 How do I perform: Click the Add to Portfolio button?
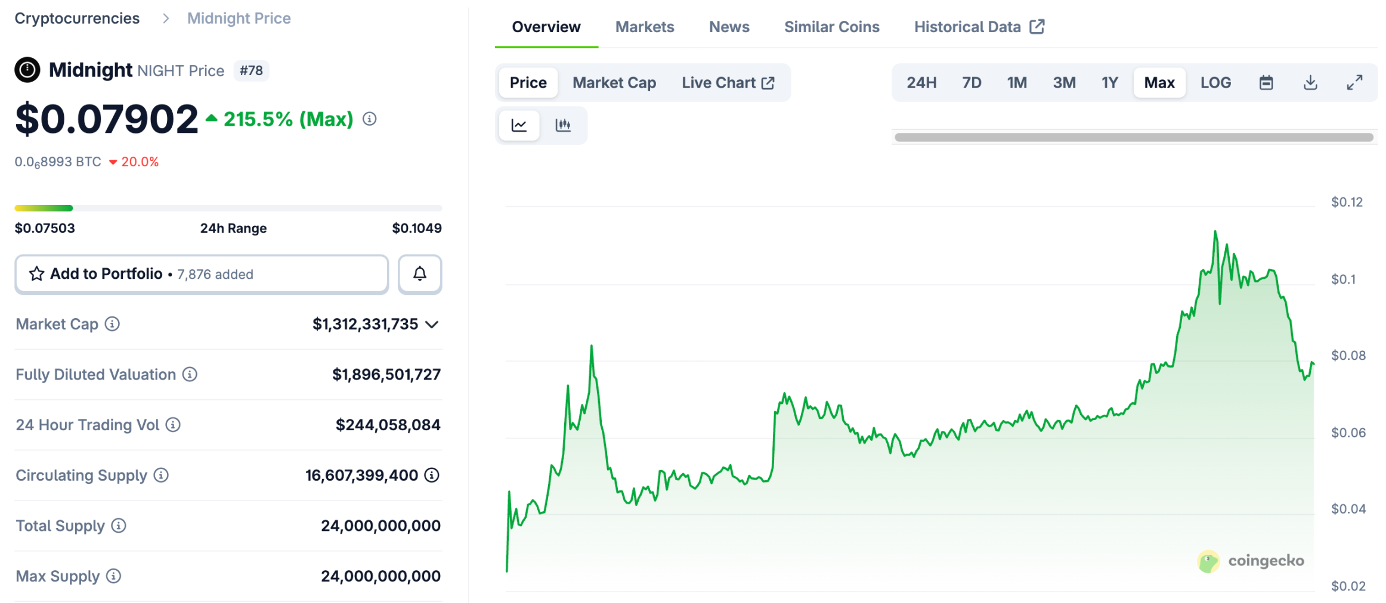(x=201, y=274)
